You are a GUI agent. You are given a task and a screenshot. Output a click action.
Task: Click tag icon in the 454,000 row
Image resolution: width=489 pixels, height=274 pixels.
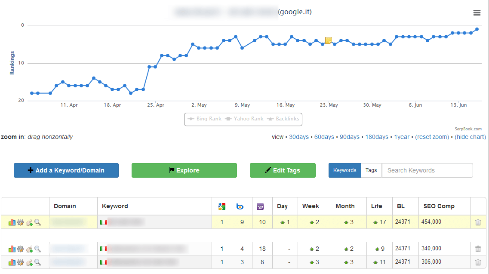pyautogui.click(x=29, y=222)
